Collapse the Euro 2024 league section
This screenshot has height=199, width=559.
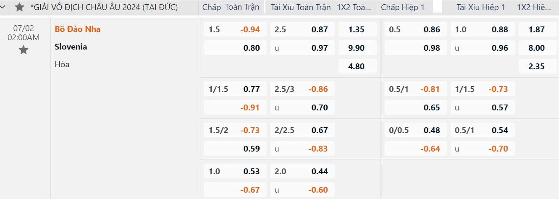(4, 7)
